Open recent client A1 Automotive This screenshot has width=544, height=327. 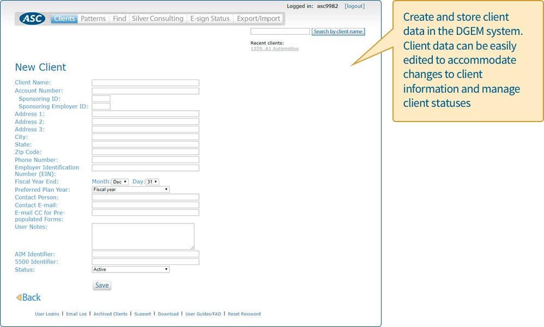274,49
